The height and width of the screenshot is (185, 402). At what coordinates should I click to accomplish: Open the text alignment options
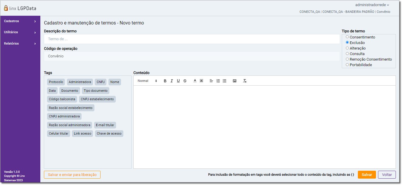[x=211, y=81]
